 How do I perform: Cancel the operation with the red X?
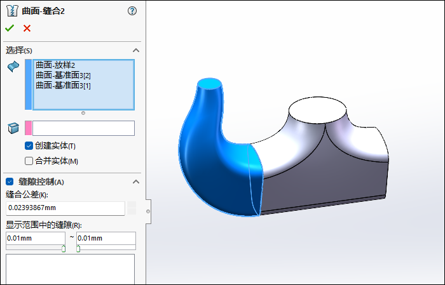pyautogui.click(x=27, y=28)
